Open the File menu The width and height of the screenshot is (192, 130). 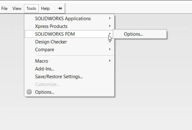click(x=4, y=9)
